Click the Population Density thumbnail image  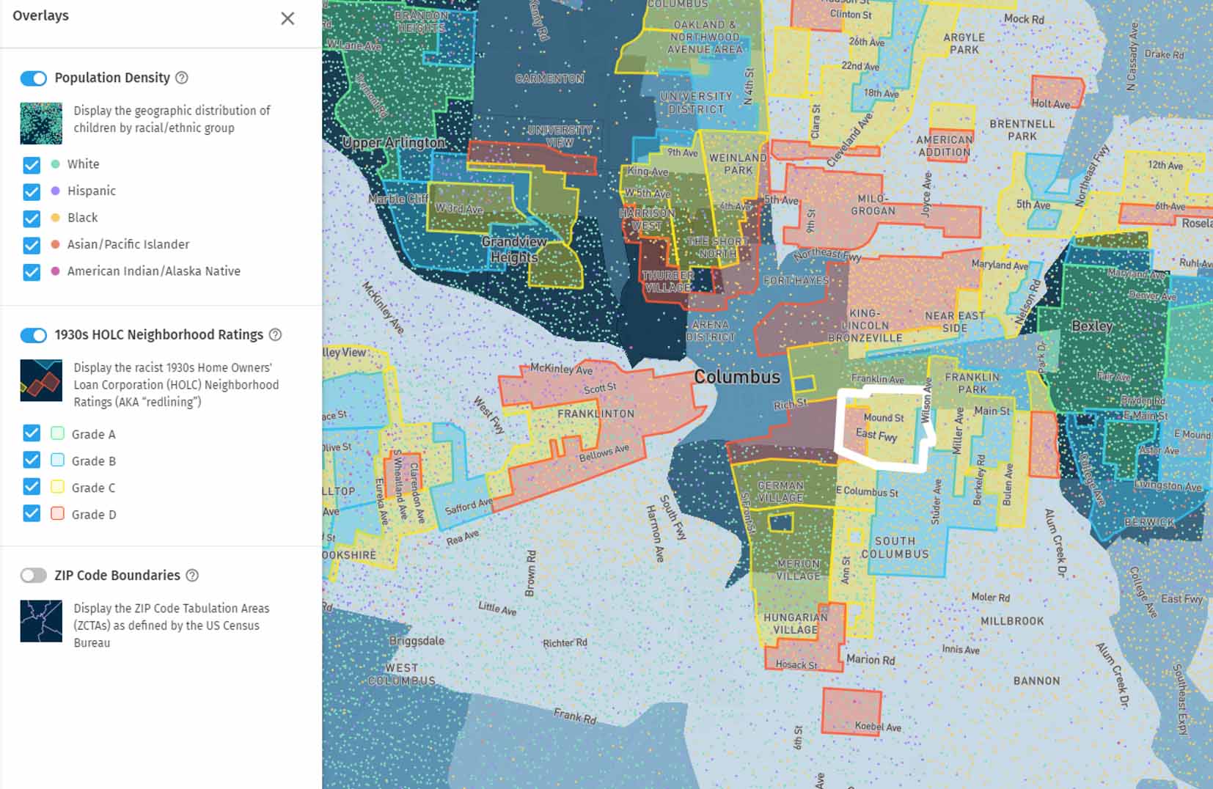click(41, 123)
